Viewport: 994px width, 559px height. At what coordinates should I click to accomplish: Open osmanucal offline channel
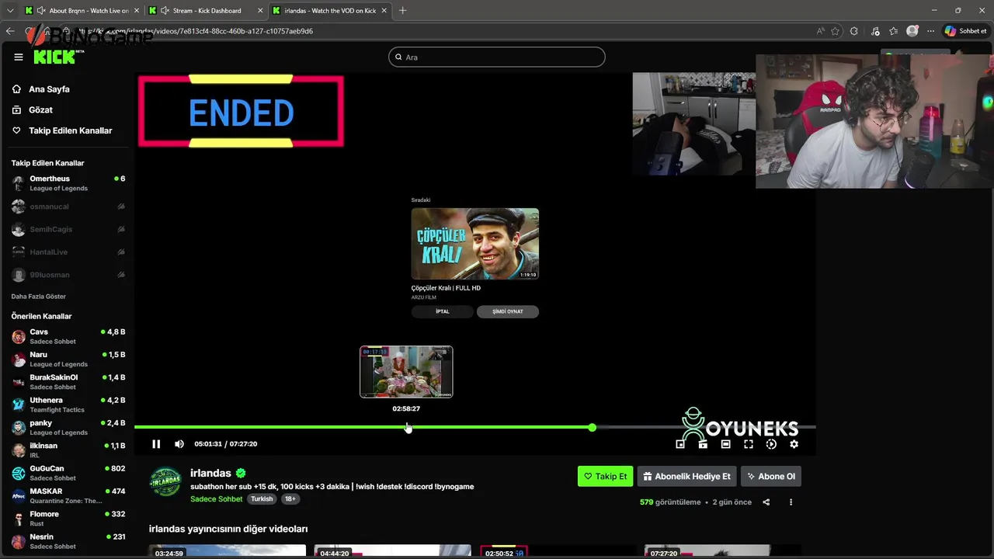pos(68,207)
